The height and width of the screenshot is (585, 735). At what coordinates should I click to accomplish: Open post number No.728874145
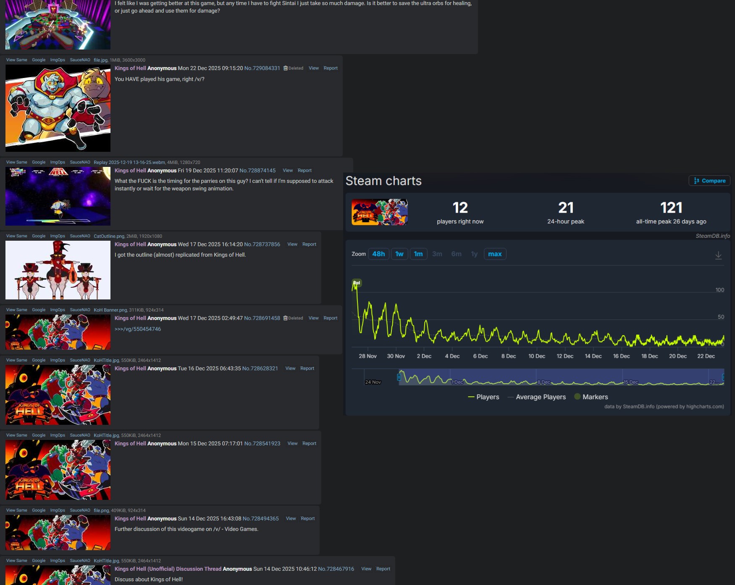[x=257, y=171]
